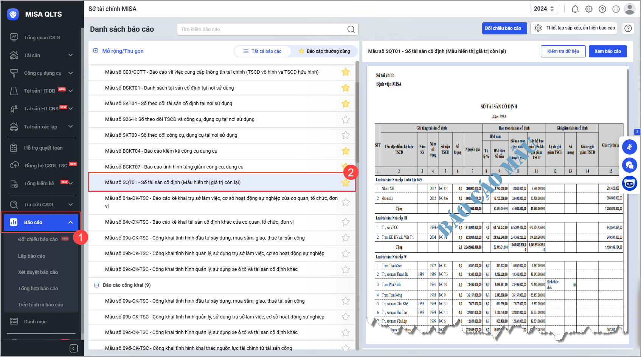Click the user avatar icon
This screenshot has height=357, width=641.
pyautogui.click(x=630, y=9)
